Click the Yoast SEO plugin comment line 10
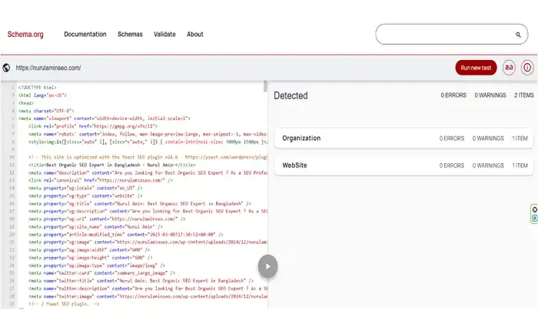Image resolution: width=538 pixels, height=324 pixels. 148,157
